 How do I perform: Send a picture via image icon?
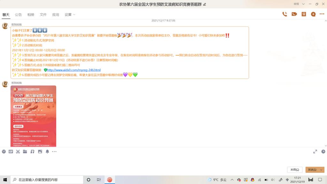pos(40,151)
